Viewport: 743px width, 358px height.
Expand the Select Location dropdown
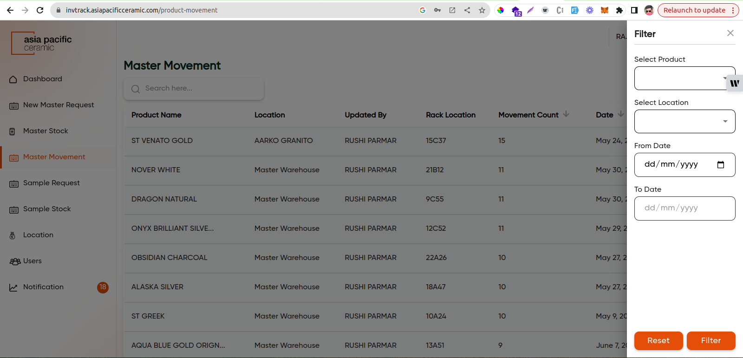coord(684,121)
